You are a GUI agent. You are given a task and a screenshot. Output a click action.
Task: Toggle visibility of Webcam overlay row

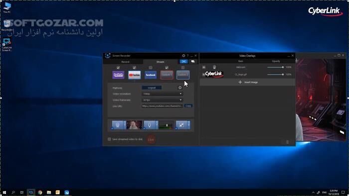tap(203, 67)
